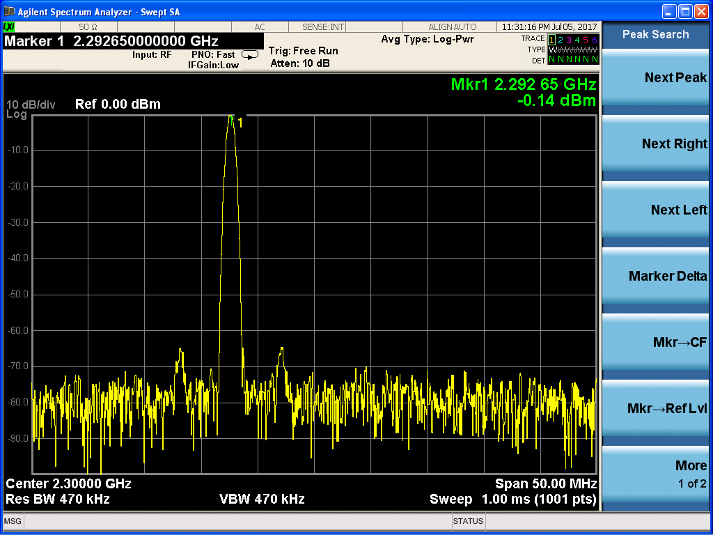Click the -90.0 y-axis scale label
Screen dimensions: 713x535
tap(19, 439)
